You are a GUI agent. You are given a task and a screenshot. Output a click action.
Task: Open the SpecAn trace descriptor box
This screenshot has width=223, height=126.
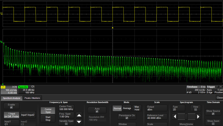click(x=27, y=90)
